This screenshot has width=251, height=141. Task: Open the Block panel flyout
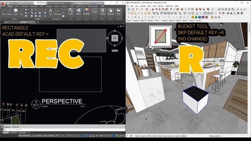point(78,19)
